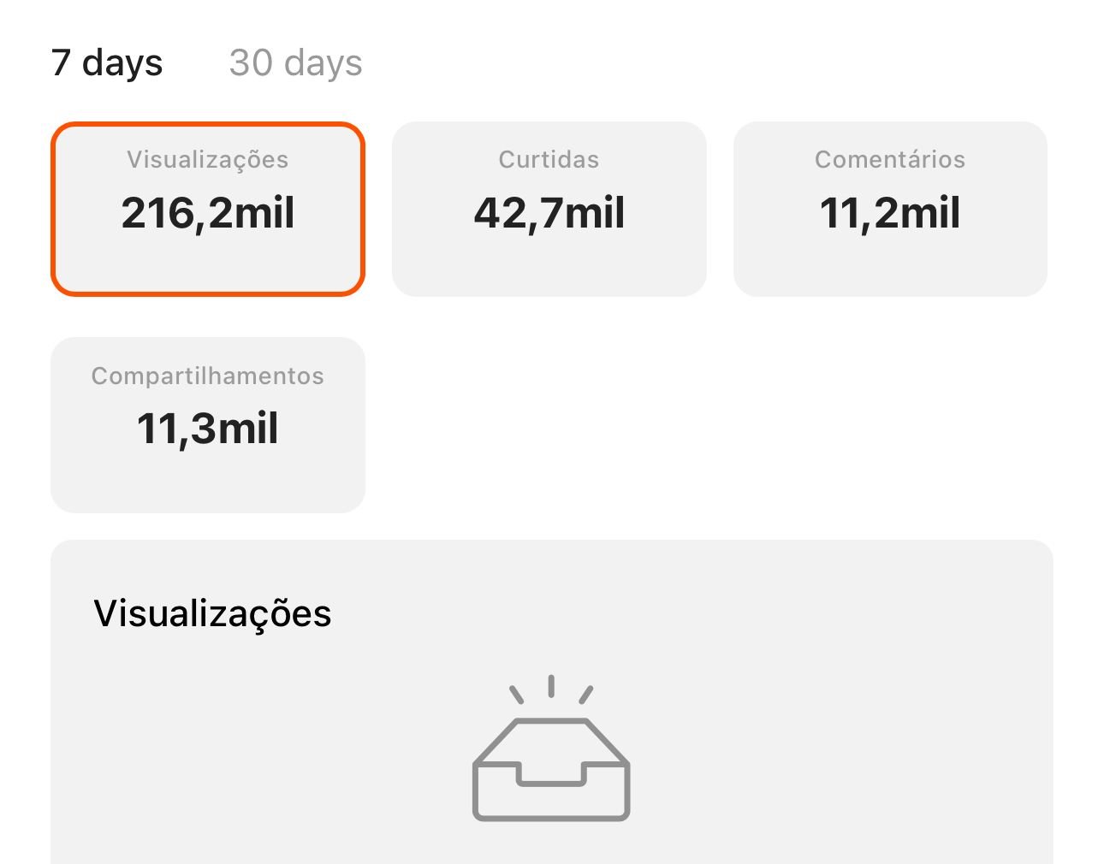Open the 7 days period selector
This screenshot has height=864, width=1104.
(x=108, y=62)
